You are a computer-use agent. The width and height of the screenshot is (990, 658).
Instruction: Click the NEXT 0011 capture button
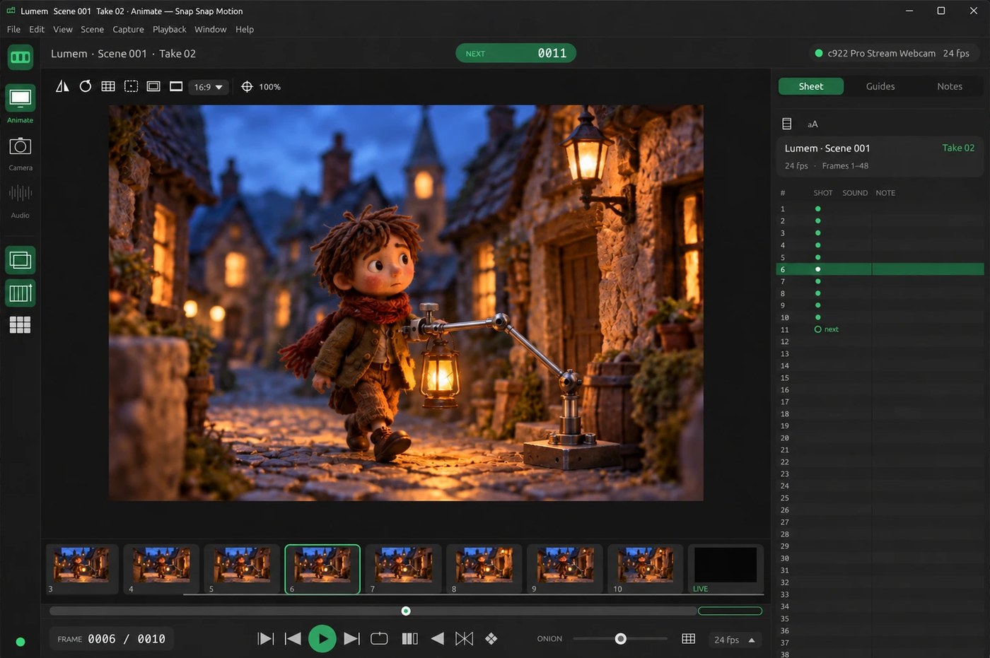(x=516, y=54)
